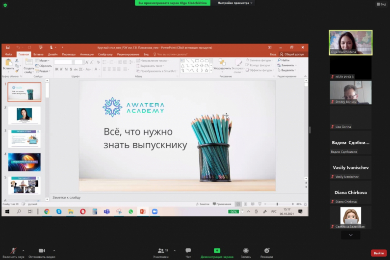Open Section (Раздел) dropdown

click(43, 71)
